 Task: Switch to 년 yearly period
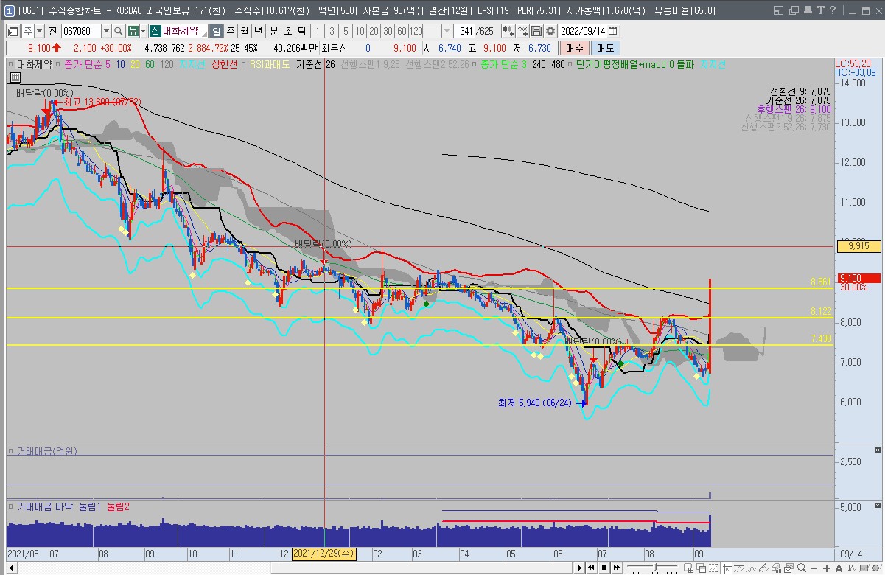pos(258,31)
